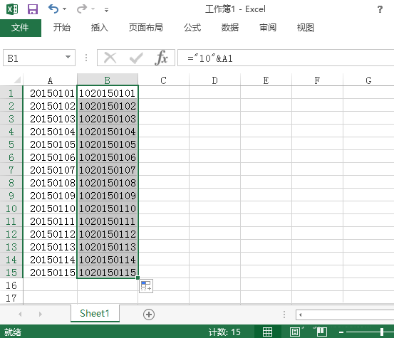
Task: Add a new sheet with plus icon
Action: click(149, 315)
